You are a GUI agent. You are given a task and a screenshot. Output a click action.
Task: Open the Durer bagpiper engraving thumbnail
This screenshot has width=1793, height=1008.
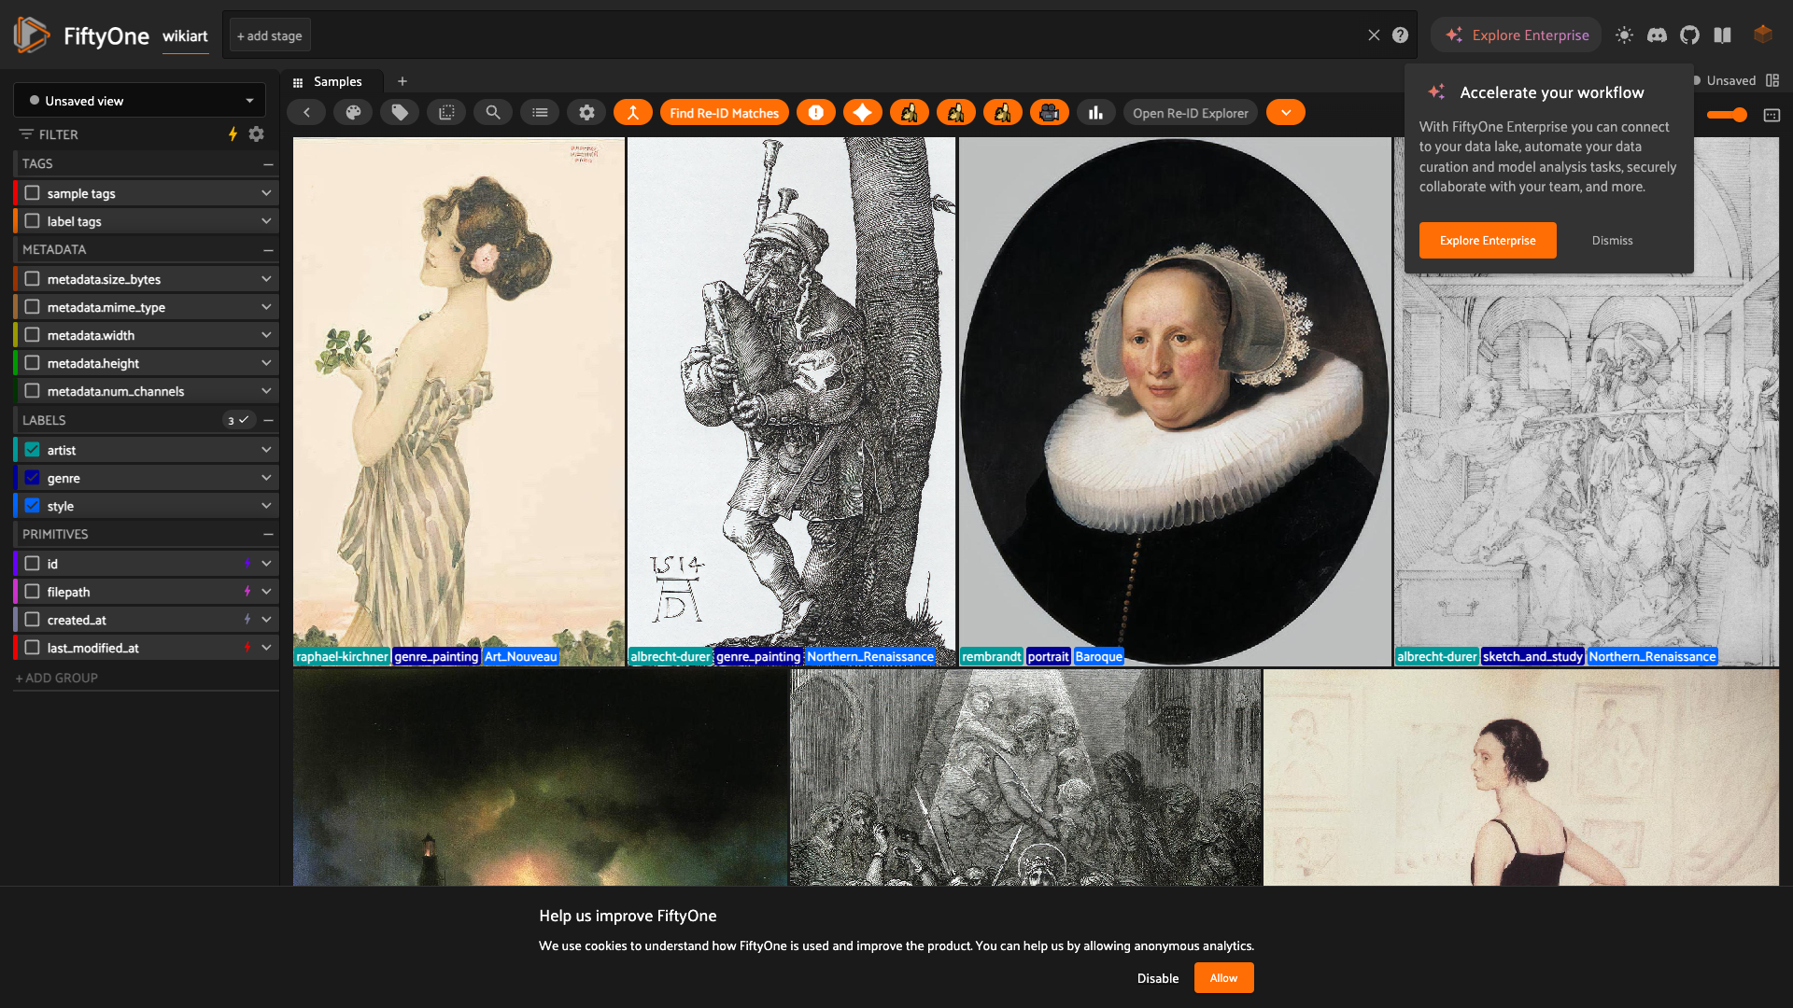[x=792, y=401]
